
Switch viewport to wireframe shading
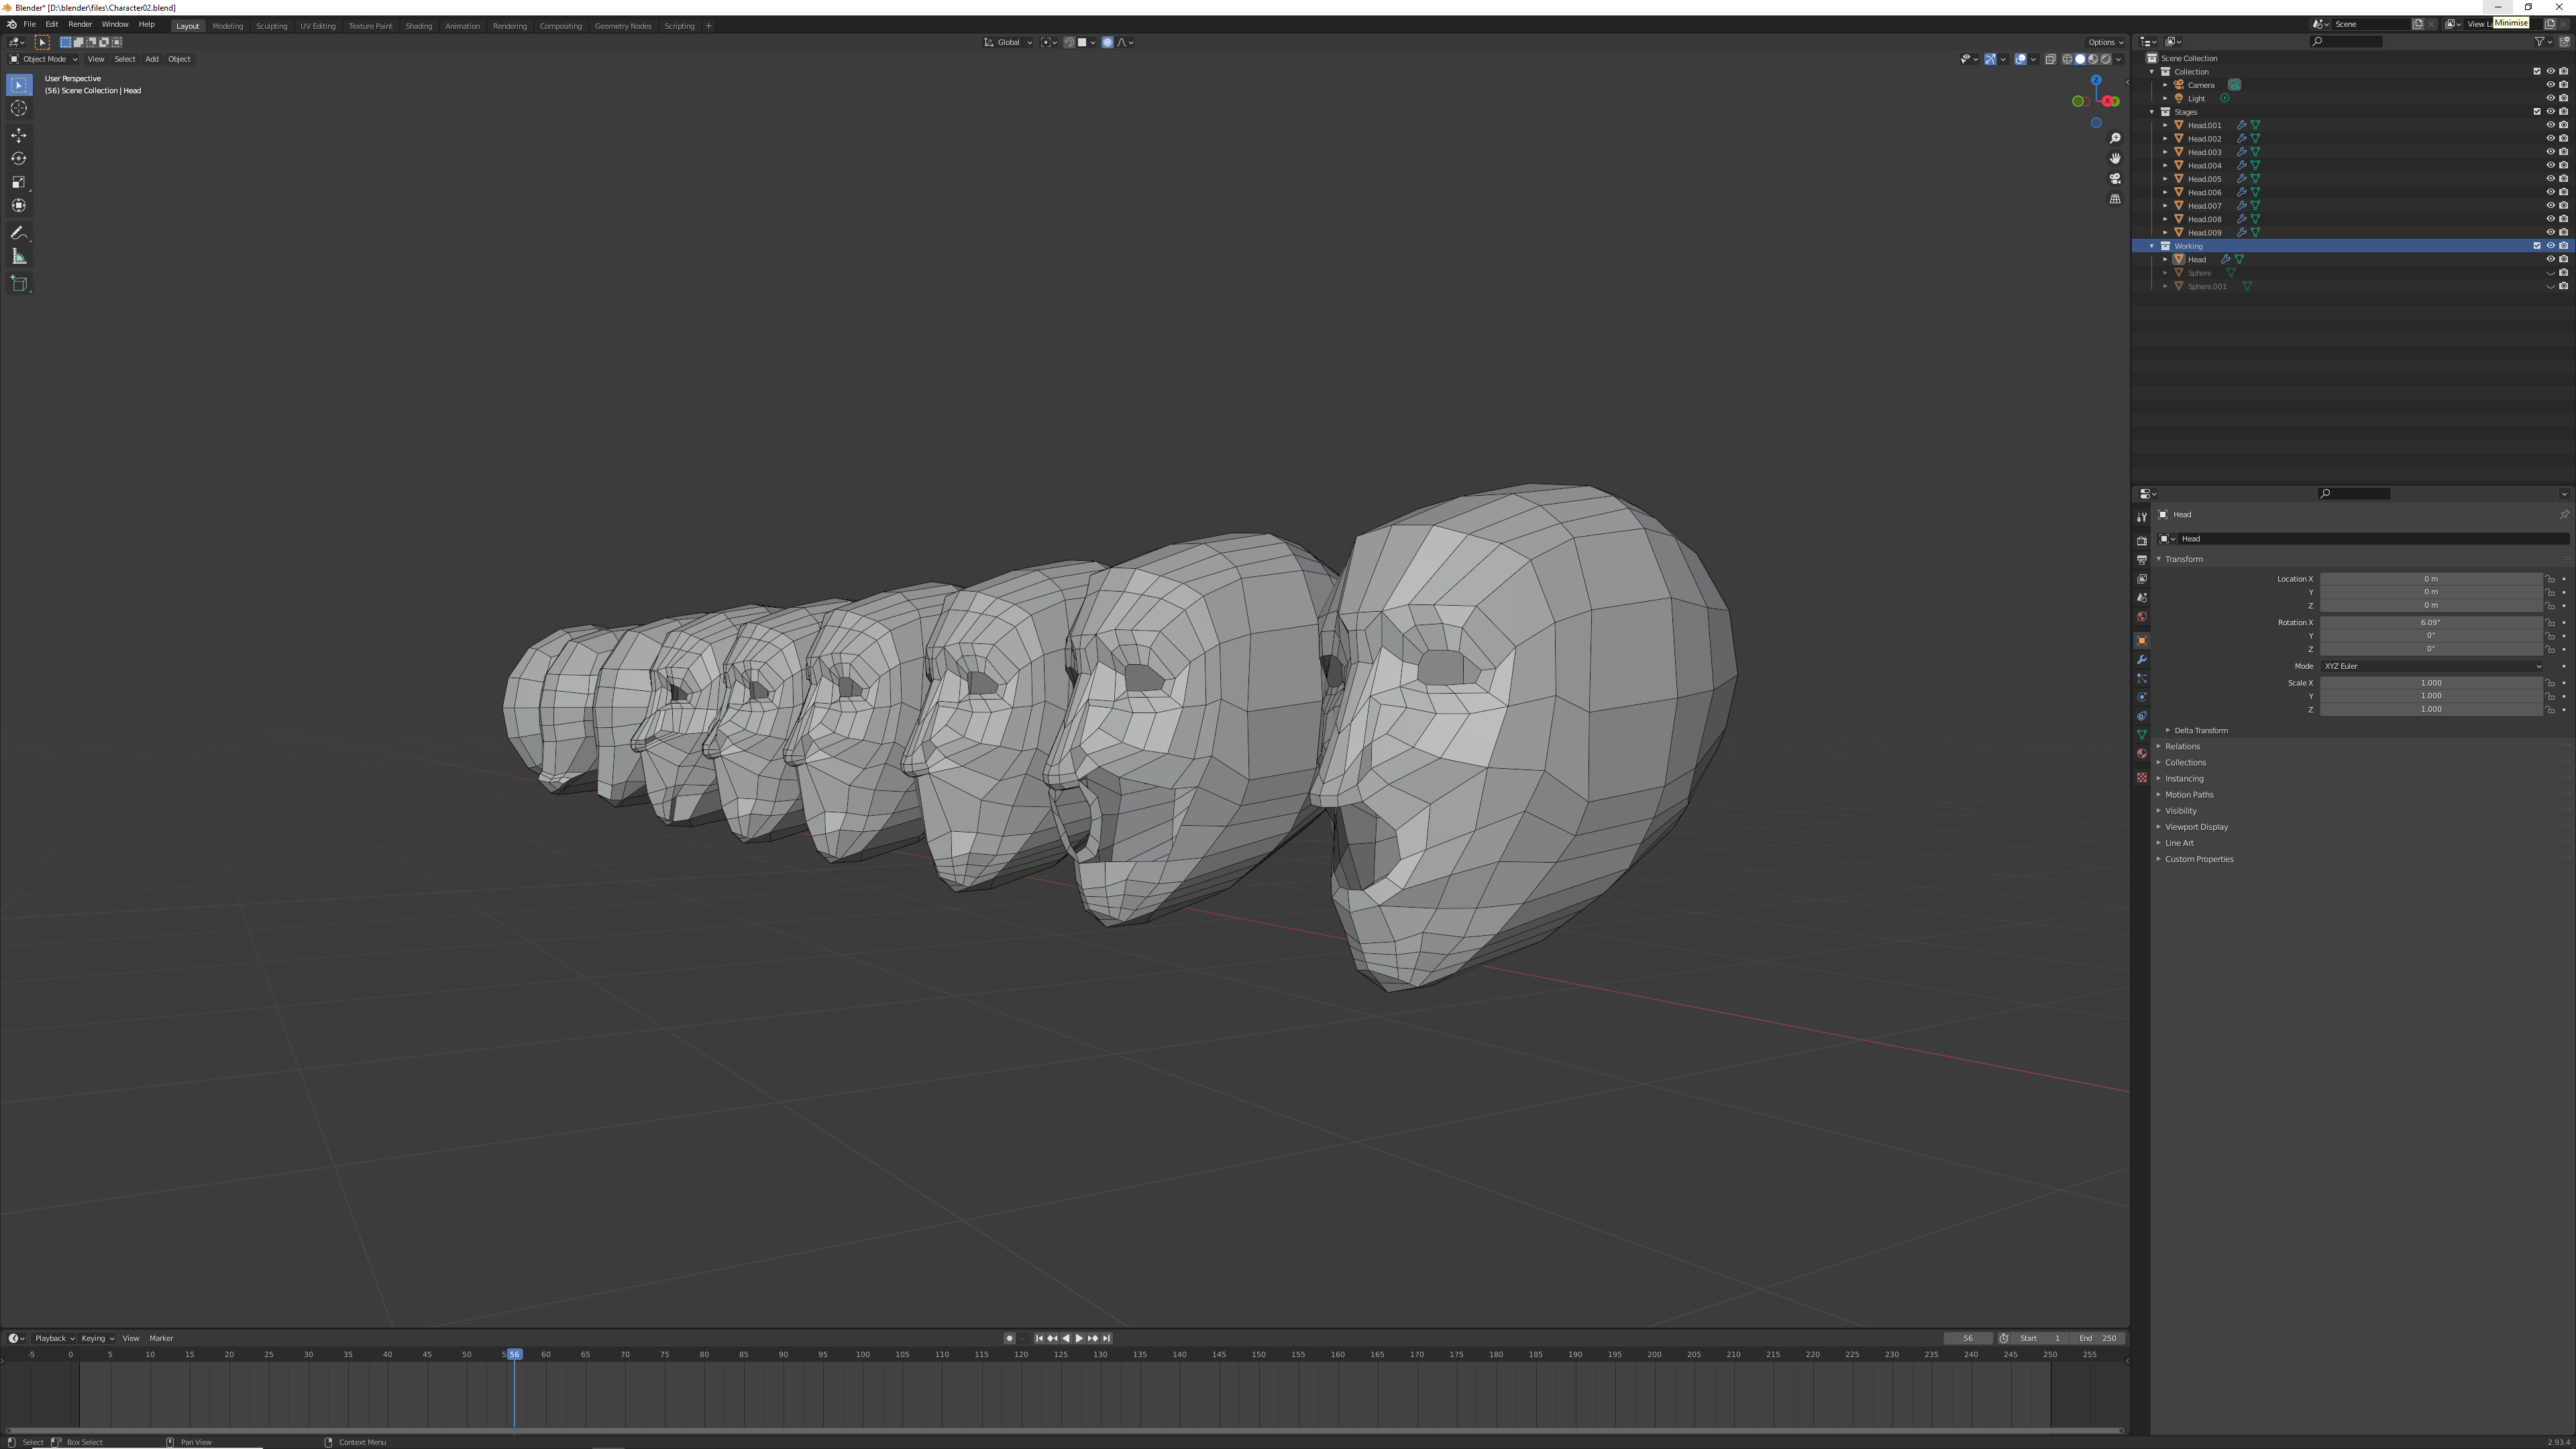[2068, 59]
